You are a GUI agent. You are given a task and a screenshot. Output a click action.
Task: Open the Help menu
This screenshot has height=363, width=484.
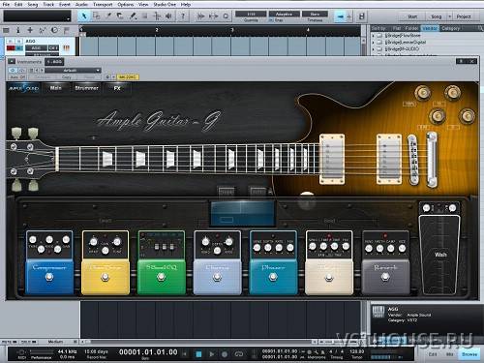tap(186, 5)
